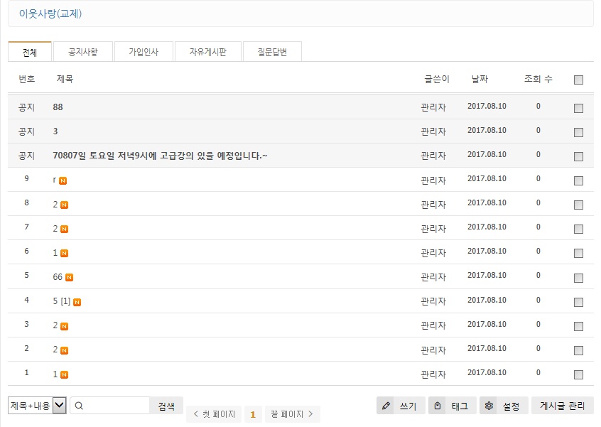Open the 게시글 관리 post management button
The height and width of the screenshot is (427, 601).
click(562, 406)
